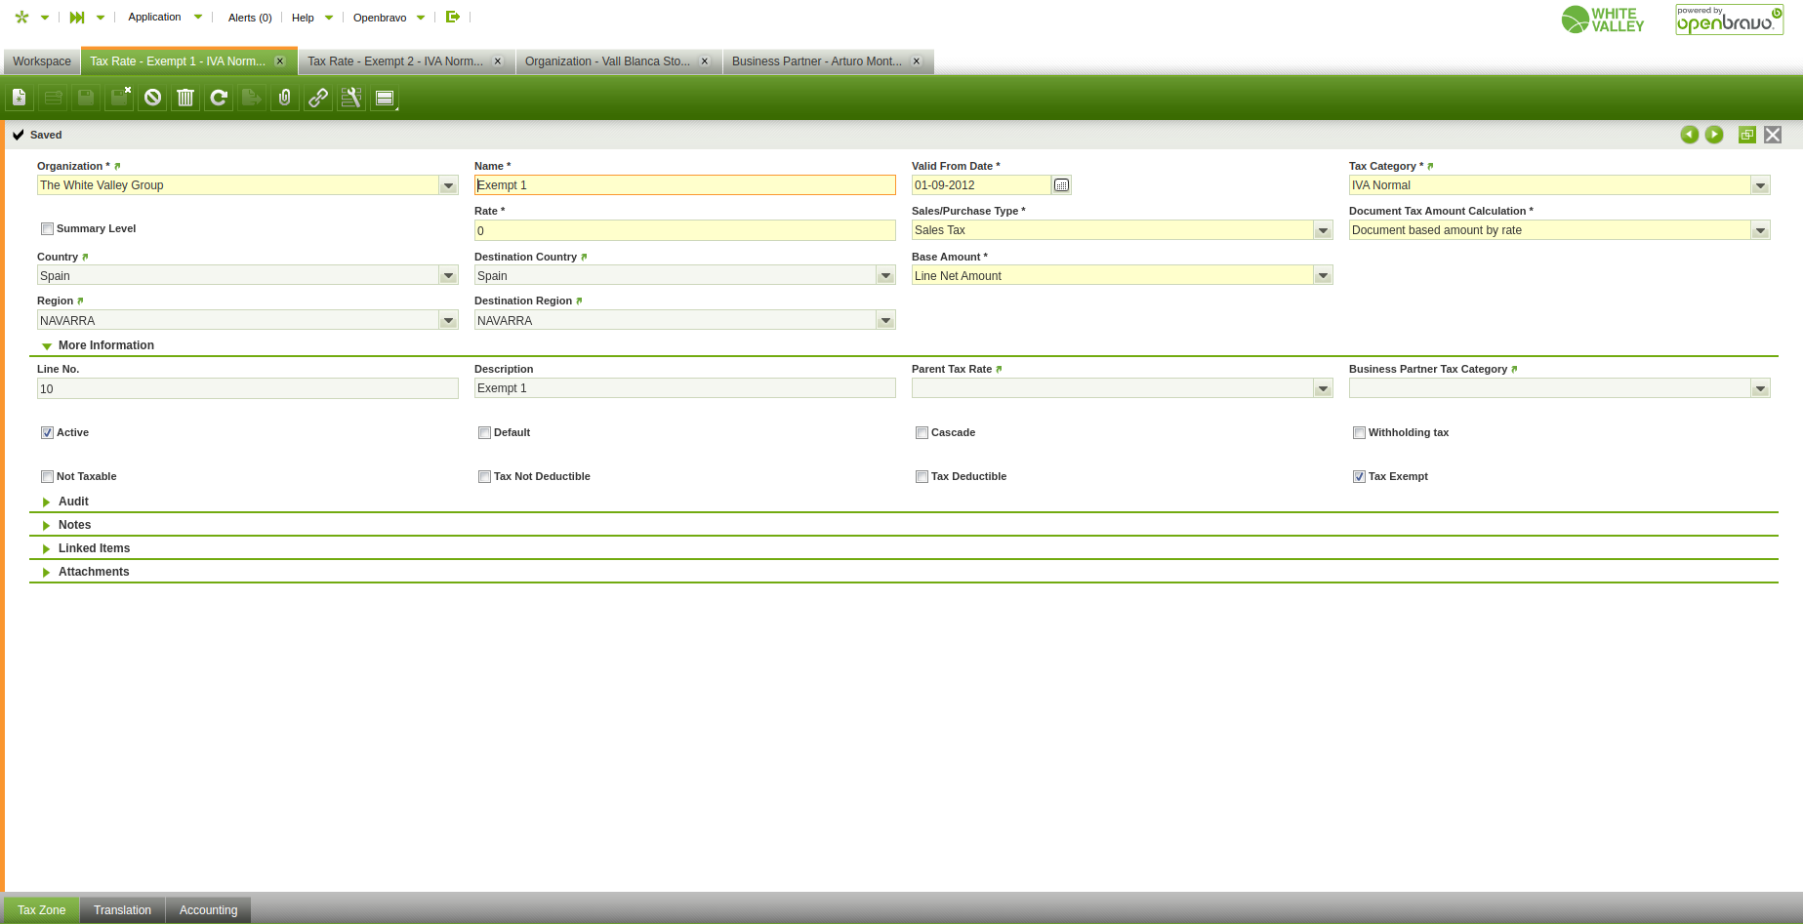
Task: Enable the Summary Level checkbox
Action: pyautogui.click(x=47, y=229)
